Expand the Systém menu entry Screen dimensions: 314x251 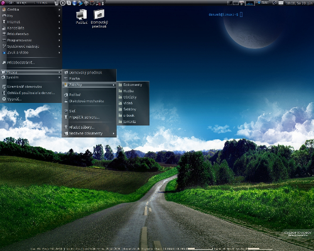click(31, 77)
